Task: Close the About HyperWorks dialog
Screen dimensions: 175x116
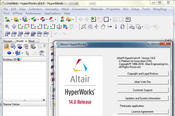Action: pos(165,43)
